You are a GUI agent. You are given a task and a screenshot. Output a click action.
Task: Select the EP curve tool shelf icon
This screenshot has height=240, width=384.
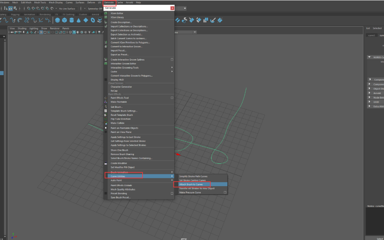6,20
